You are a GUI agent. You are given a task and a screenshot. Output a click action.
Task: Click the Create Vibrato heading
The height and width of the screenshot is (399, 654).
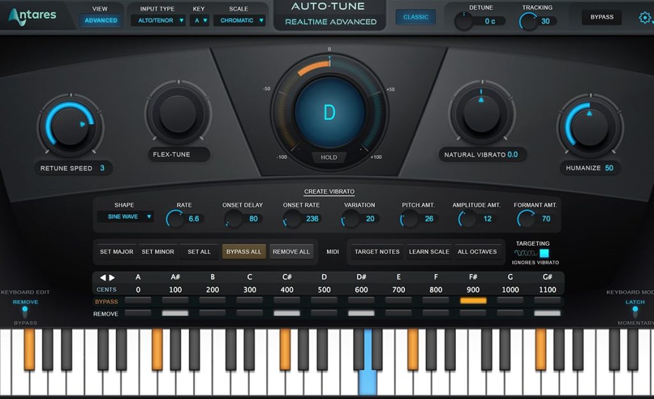click(x=329, y=192)
